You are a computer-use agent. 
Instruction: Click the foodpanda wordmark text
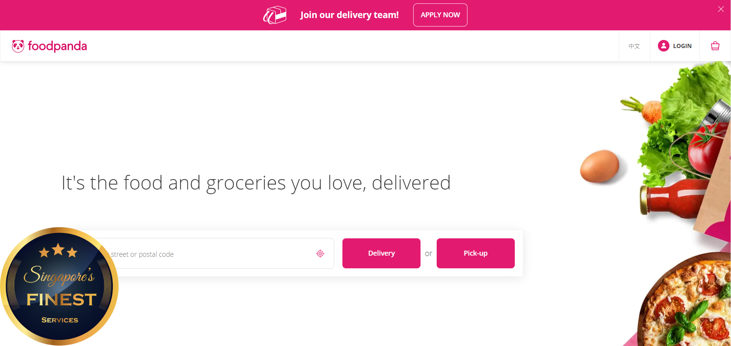[57, 46]
